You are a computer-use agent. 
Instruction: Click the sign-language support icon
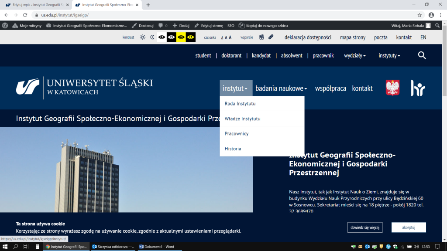tap(261, 37)
